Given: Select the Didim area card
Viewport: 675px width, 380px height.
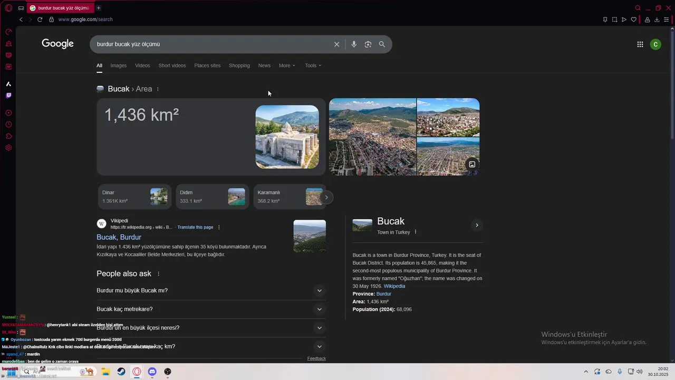Looking at the screenshot, I should click(x=212, y=197).
